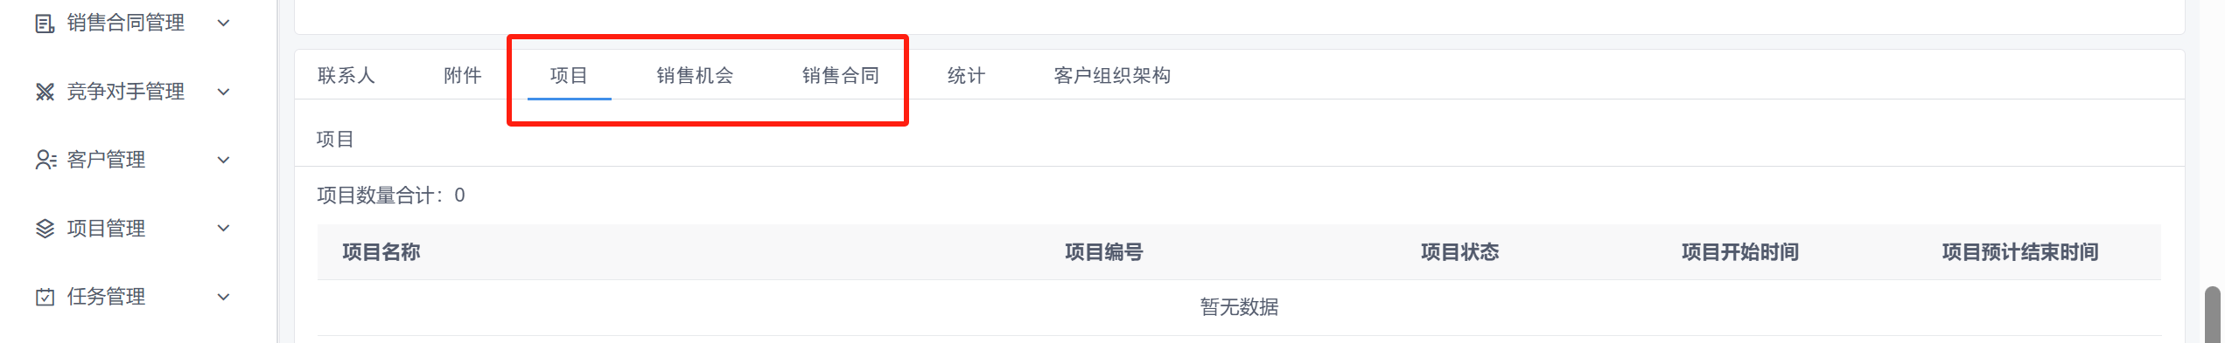Switch to the 销售机会 tab
2225x343 pixels.
click(x=696, y=76)
